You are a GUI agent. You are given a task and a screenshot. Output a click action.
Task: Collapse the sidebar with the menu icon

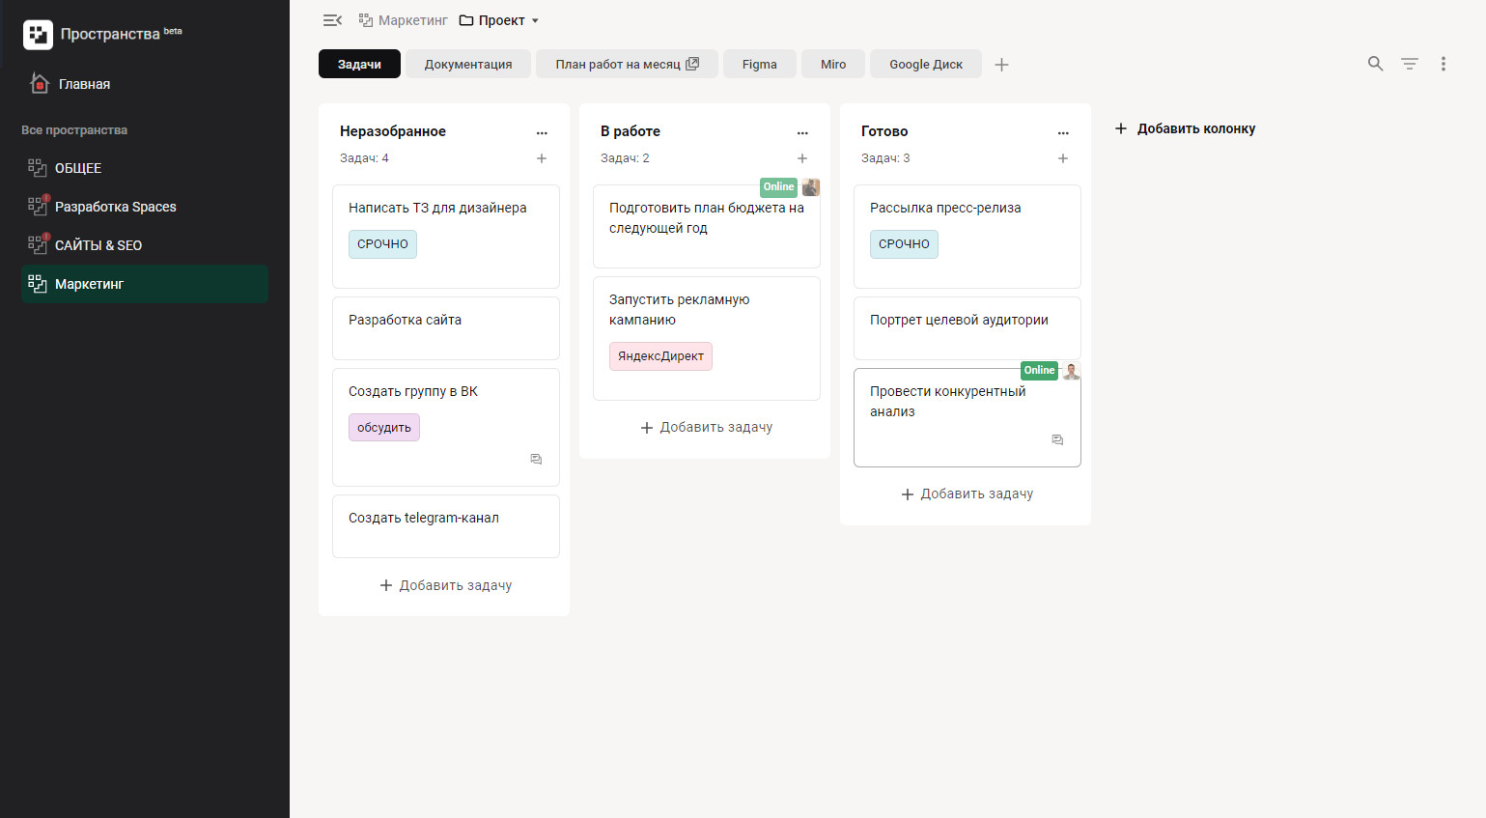pyautogui.click(x=332, y=20)
